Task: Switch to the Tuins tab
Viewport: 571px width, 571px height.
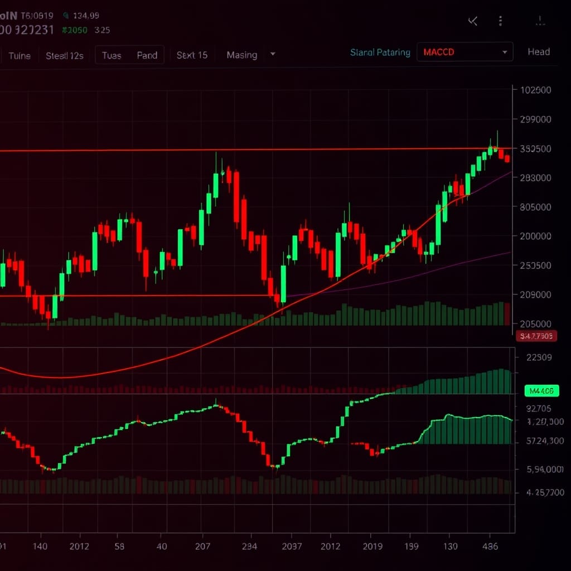Action: pyautogui.click(x=20, y=56)
